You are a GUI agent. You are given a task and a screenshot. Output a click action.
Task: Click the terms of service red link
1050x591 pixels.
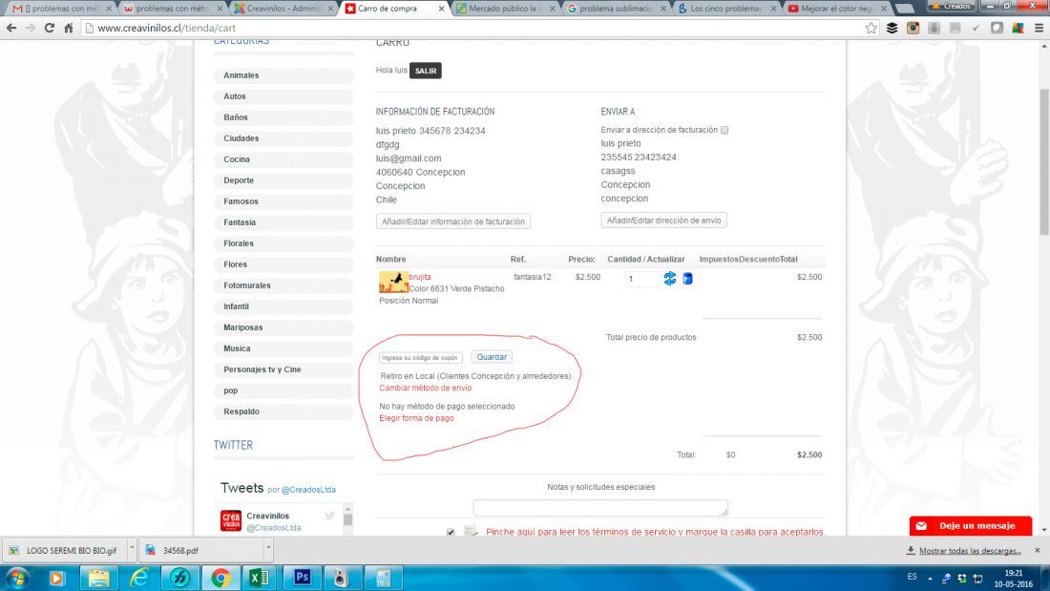pyautogui.click(x=654, y=532)
